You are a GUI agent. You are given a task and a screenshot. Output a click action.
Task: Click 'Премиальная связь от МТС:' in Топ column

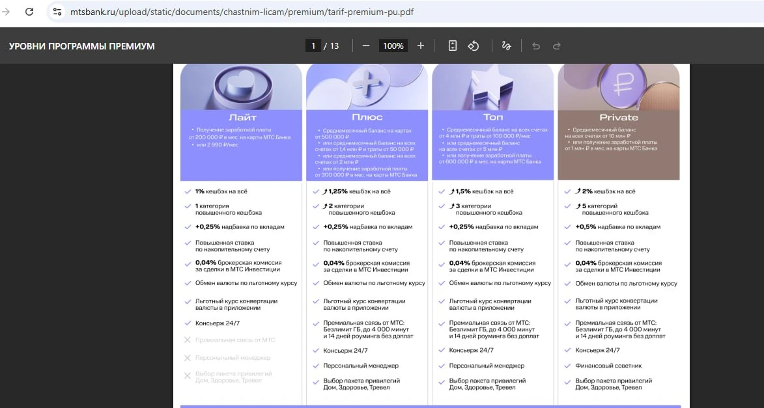[489, 323]
